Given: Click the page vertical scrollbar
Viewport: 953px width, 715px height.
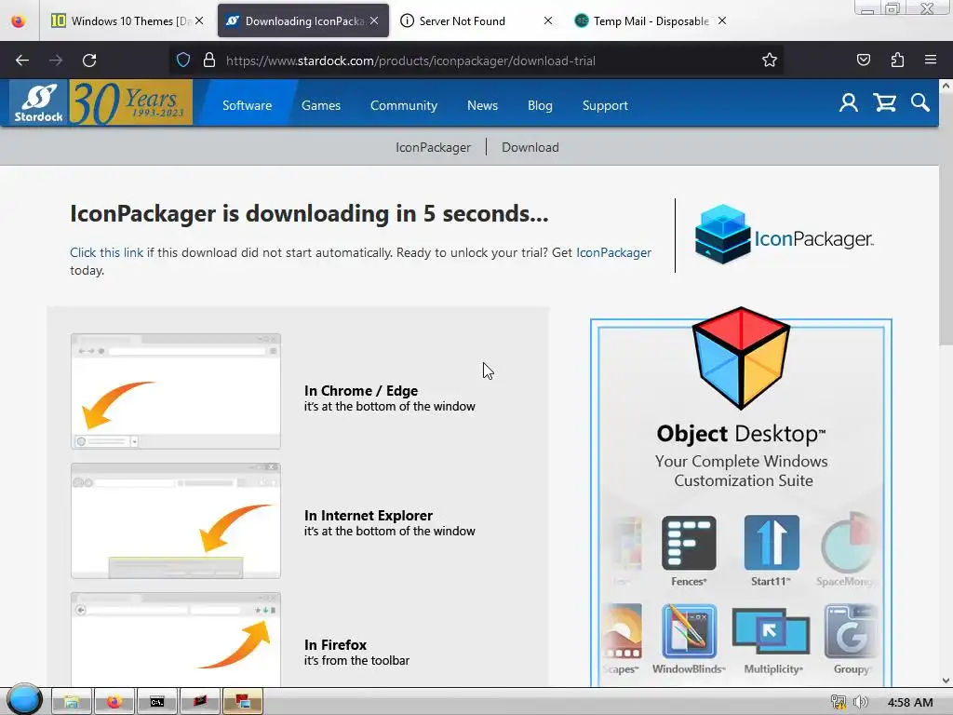Looking at the screenshot, I should [946, 219].
